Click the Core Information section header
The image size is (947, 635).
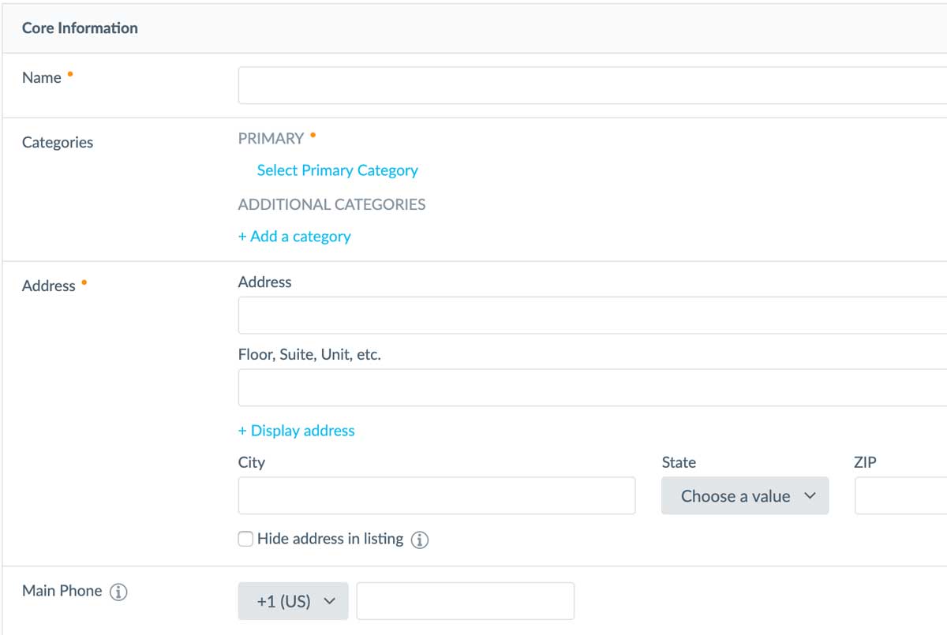point(80,28)
